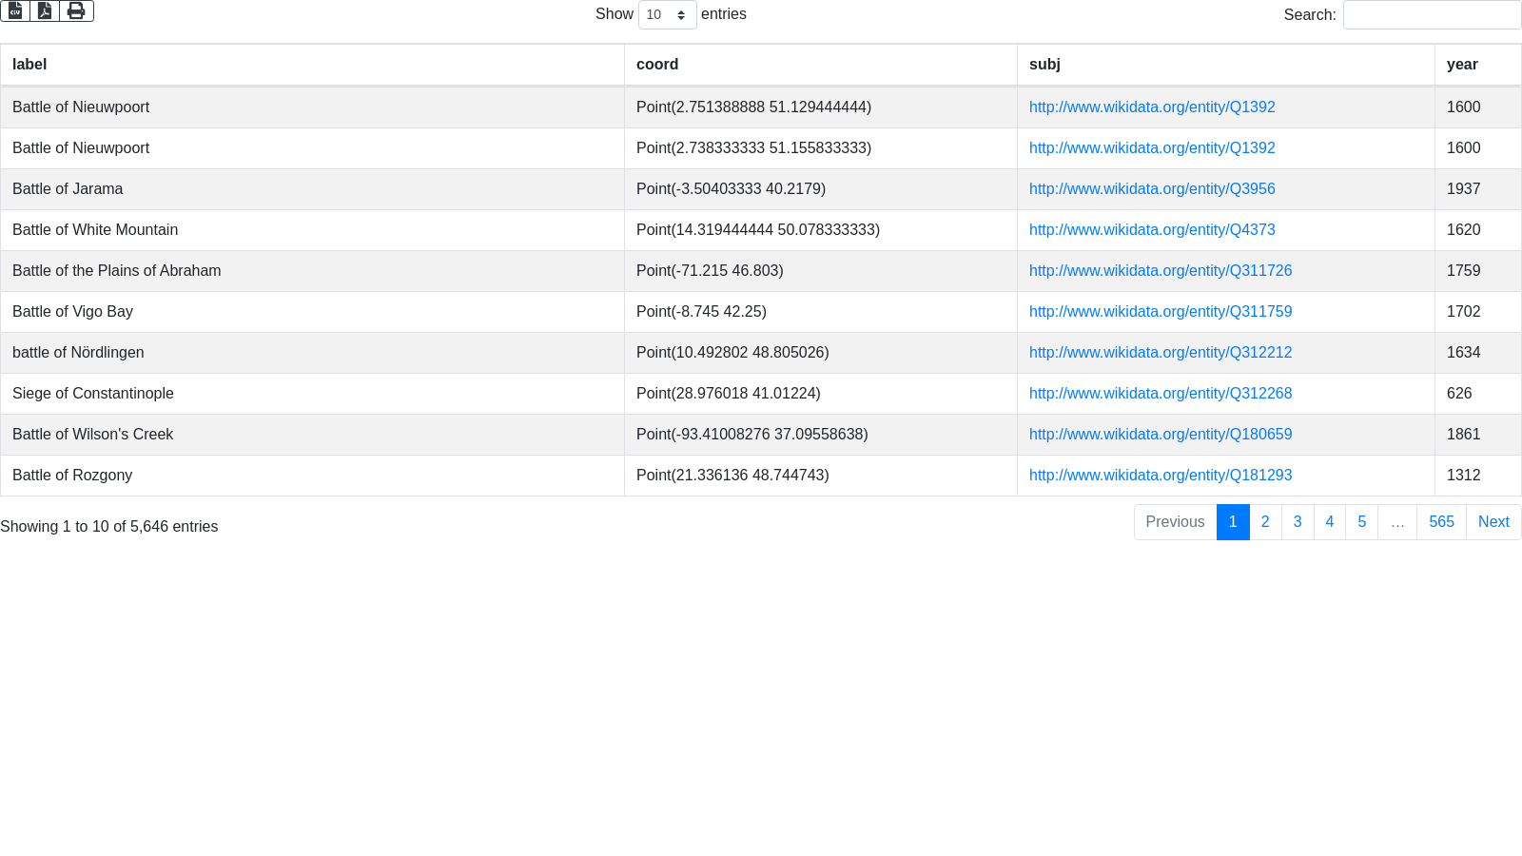This screenshot has width=1522, height=856.
Task: Open Wikidata link Q3956 for Jarama
Action: click(1152, 189)
